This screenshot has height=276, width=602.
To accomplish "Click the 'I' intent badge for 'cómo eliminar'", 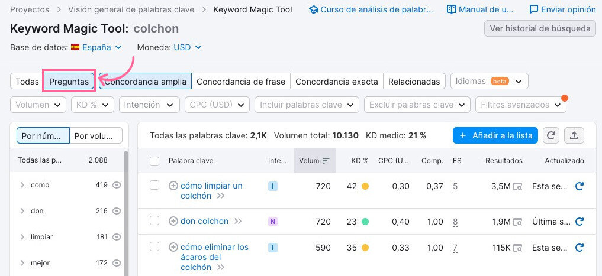I will [273, 248].
